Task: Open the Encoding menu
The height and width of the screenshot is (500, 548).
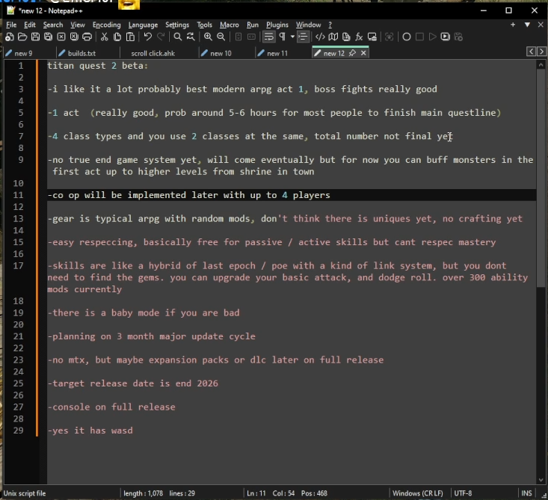Action: tap(107, 25)
